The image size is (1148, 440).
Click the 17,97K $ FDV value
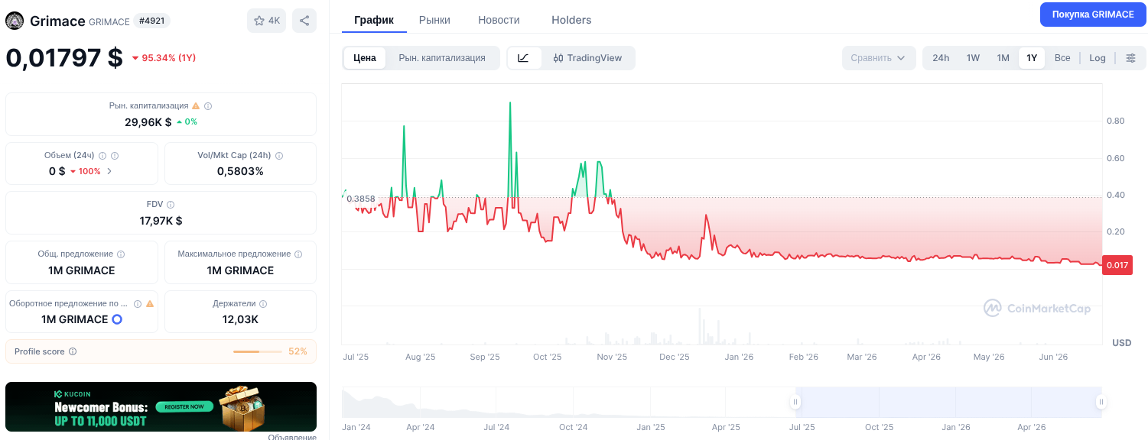[161, 221]
